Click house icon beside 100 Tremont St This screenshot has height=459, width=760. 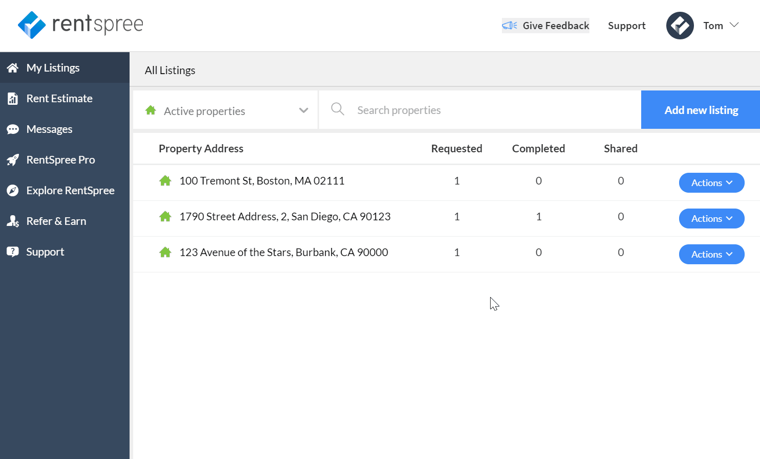[x=165, y=180]
